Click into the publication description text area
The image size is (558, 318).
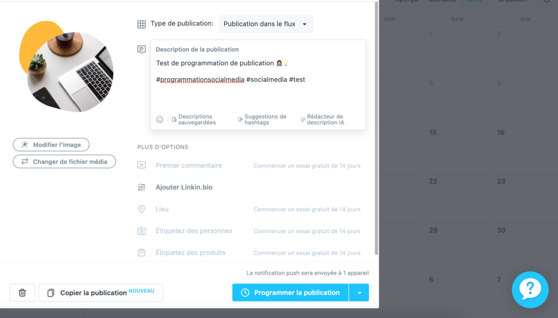(x=258, y=84)
